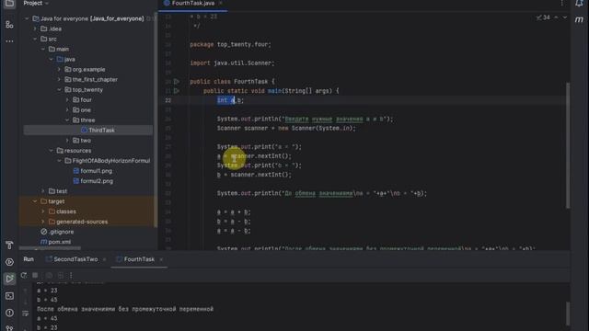Screen dimensions: 589x331
Task: Expand the test folder
Action: [x=43, y=190]
